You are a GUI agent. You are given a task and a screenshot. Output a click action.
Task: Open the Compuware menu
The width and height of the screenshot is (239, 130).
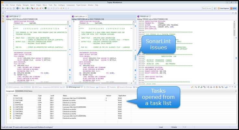[x=70, y=5]
